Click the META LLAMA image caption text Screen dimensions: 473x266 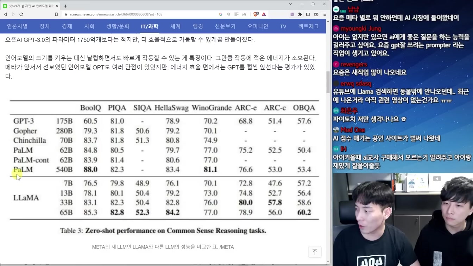tap(163, 247)
